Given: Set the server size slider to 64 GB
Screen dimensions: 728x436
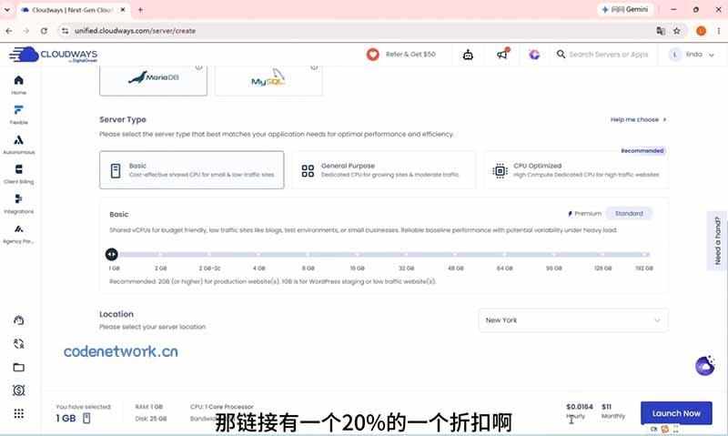Looking at the screenshot, I should [x=504, y=255].
